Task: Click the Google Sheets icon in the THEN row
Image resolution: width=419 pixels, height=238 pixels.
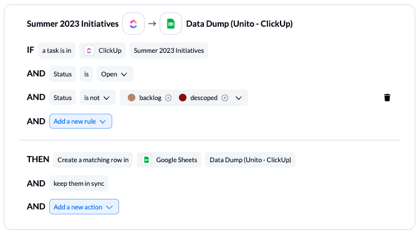Action: pyautogui.click(x=147, y=160)
